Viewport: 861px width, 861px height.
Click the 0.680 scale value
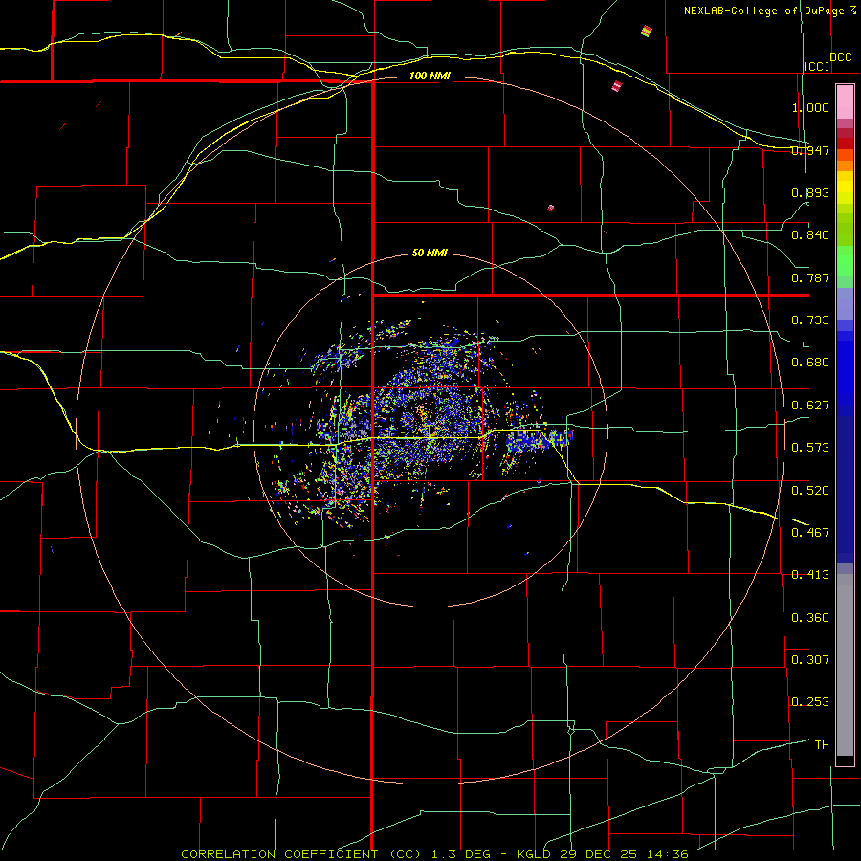coord(810,363)
